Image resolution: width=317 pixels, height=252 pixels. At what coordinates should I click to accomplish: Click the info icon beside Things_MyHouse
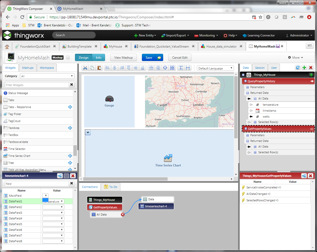click(x=249, y=75)
